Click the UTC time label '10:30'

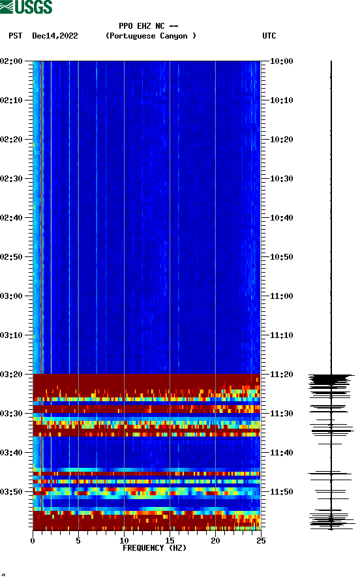click(282, 179)
